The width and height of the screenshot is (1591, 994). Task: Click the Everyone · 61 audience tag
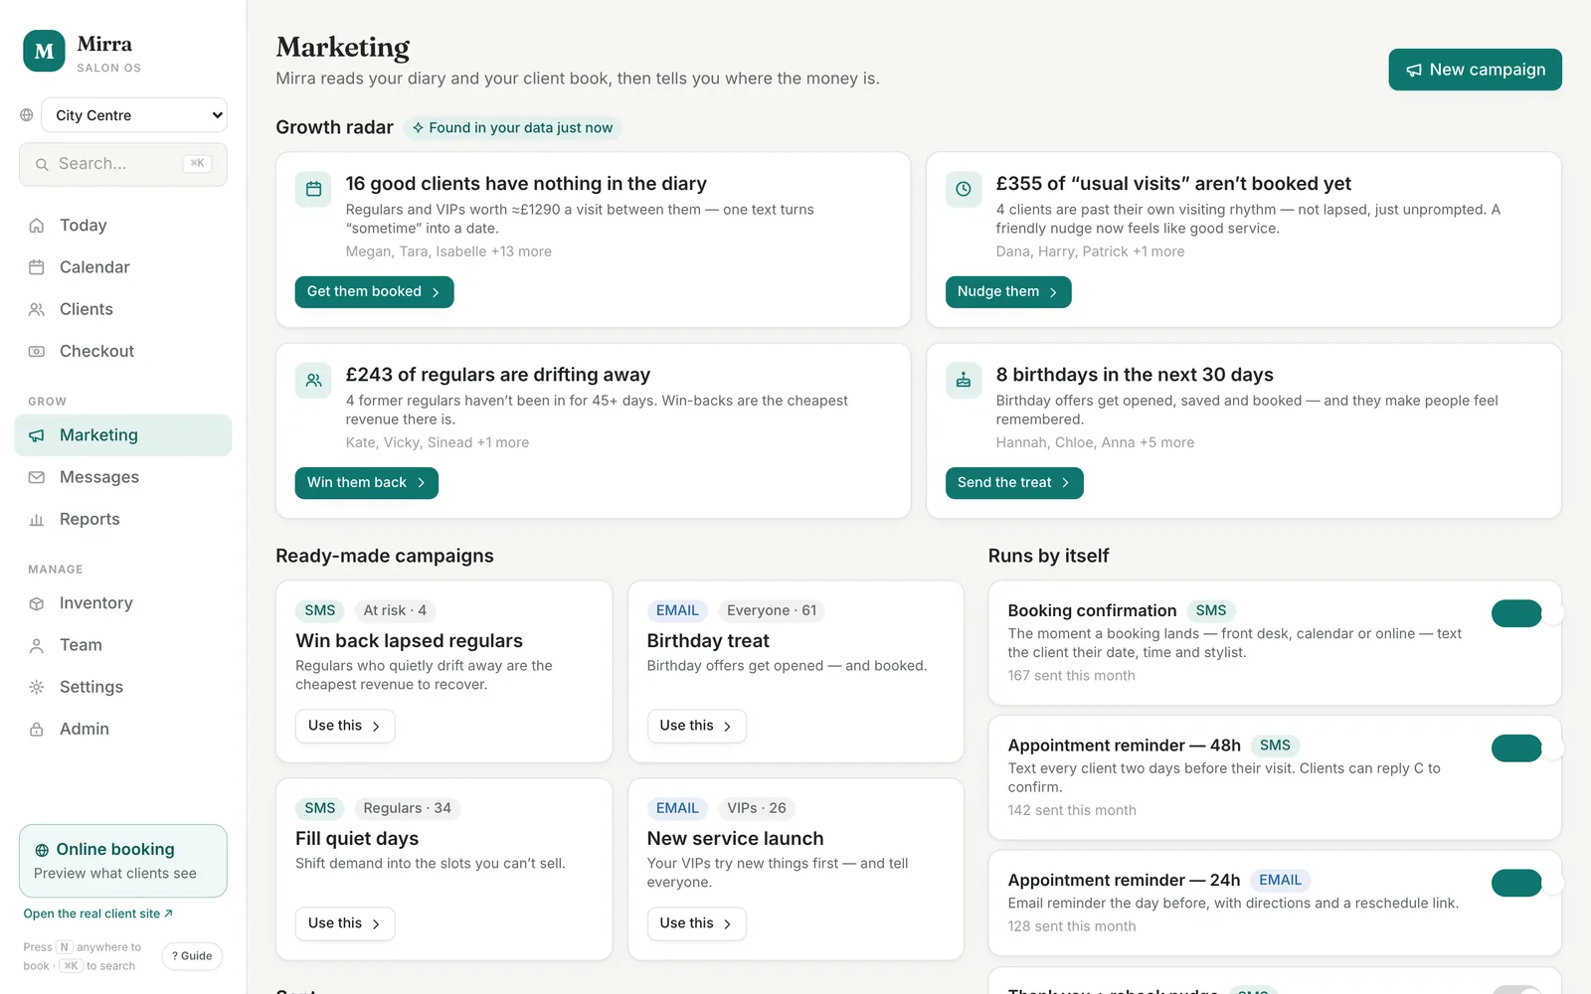click(772, 610)
